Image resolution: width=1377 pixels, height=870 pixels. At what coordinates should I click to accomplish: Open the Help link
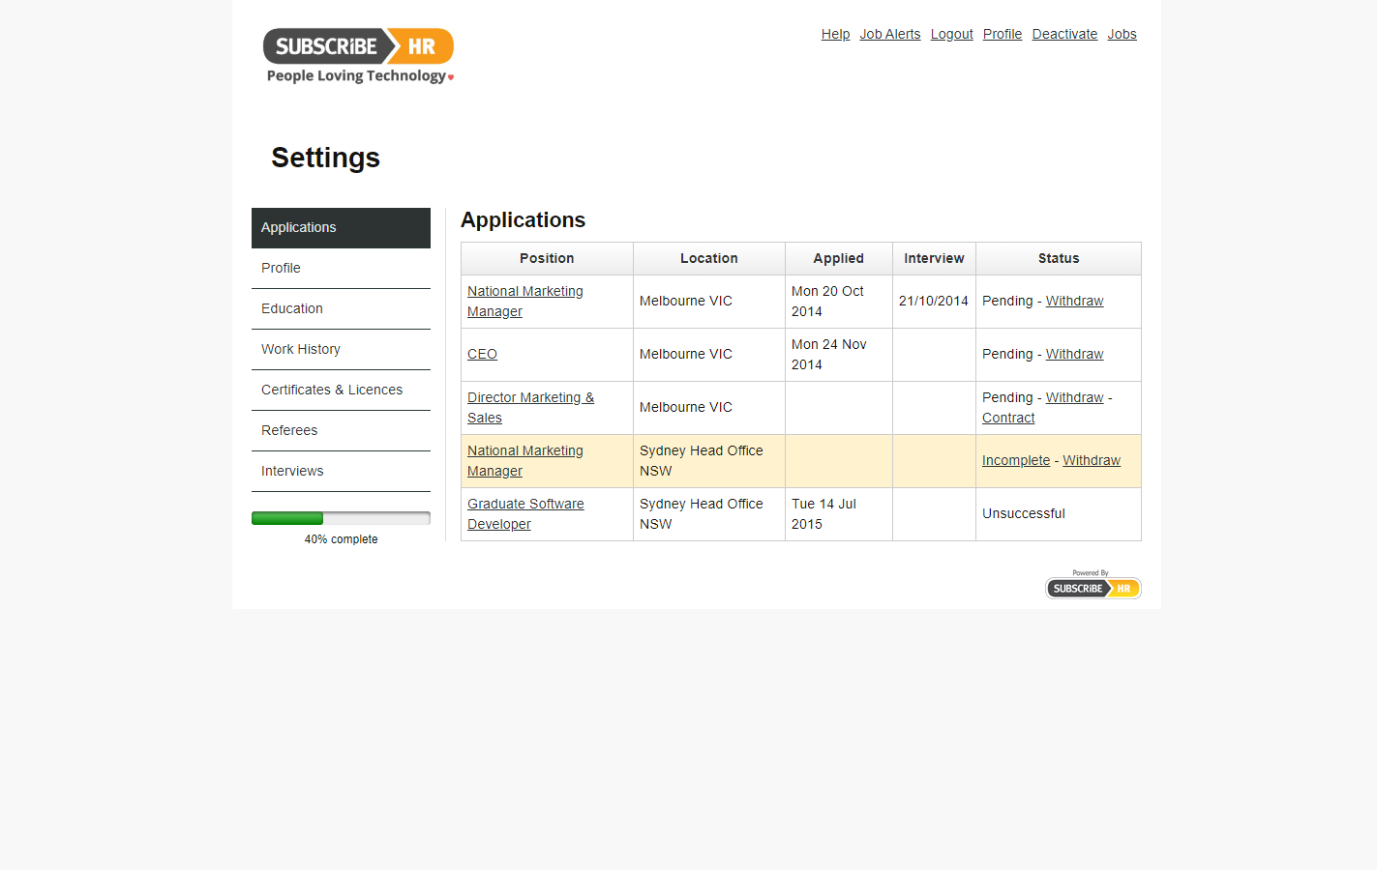834,34
